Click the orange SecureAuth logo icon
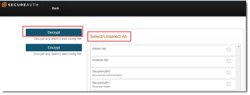This screenshot has height=95, width=250. (4, 5)
